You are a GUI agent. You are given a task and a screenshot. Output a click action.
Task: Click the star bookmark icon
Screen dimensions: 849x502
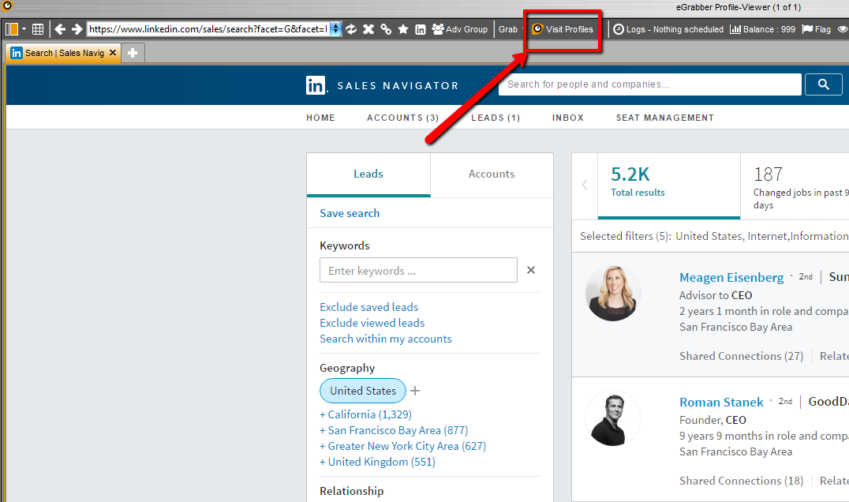tap(403, 29)
